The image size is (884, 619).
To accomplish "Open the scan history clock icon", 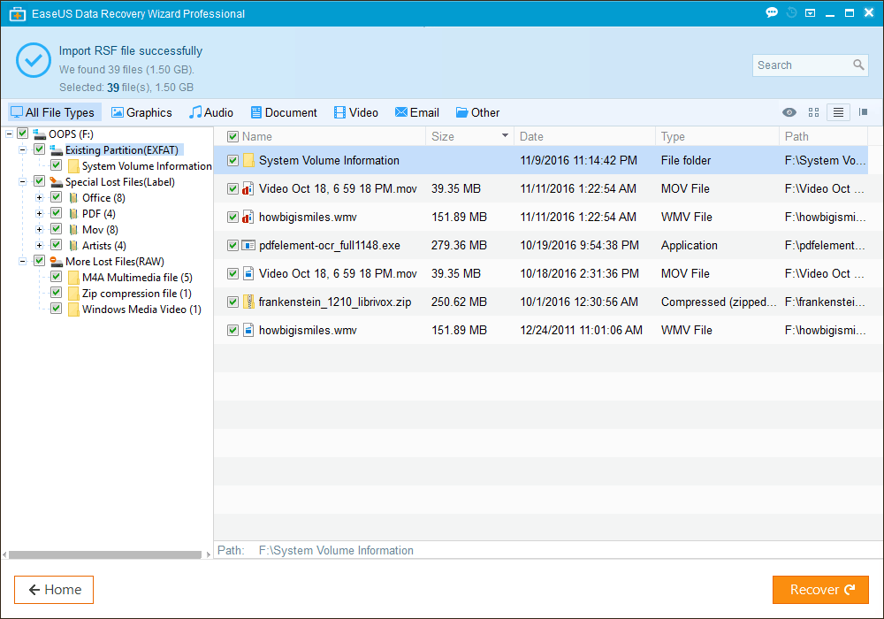I will click(x=791, y=12).
